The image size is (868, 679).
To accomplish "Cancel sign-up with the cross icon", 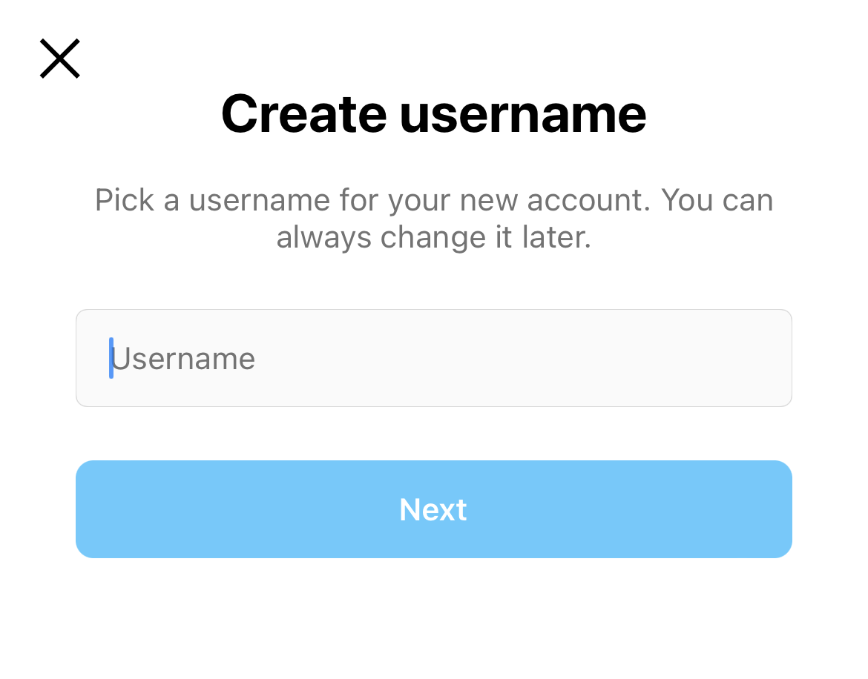I will point(60,59).
